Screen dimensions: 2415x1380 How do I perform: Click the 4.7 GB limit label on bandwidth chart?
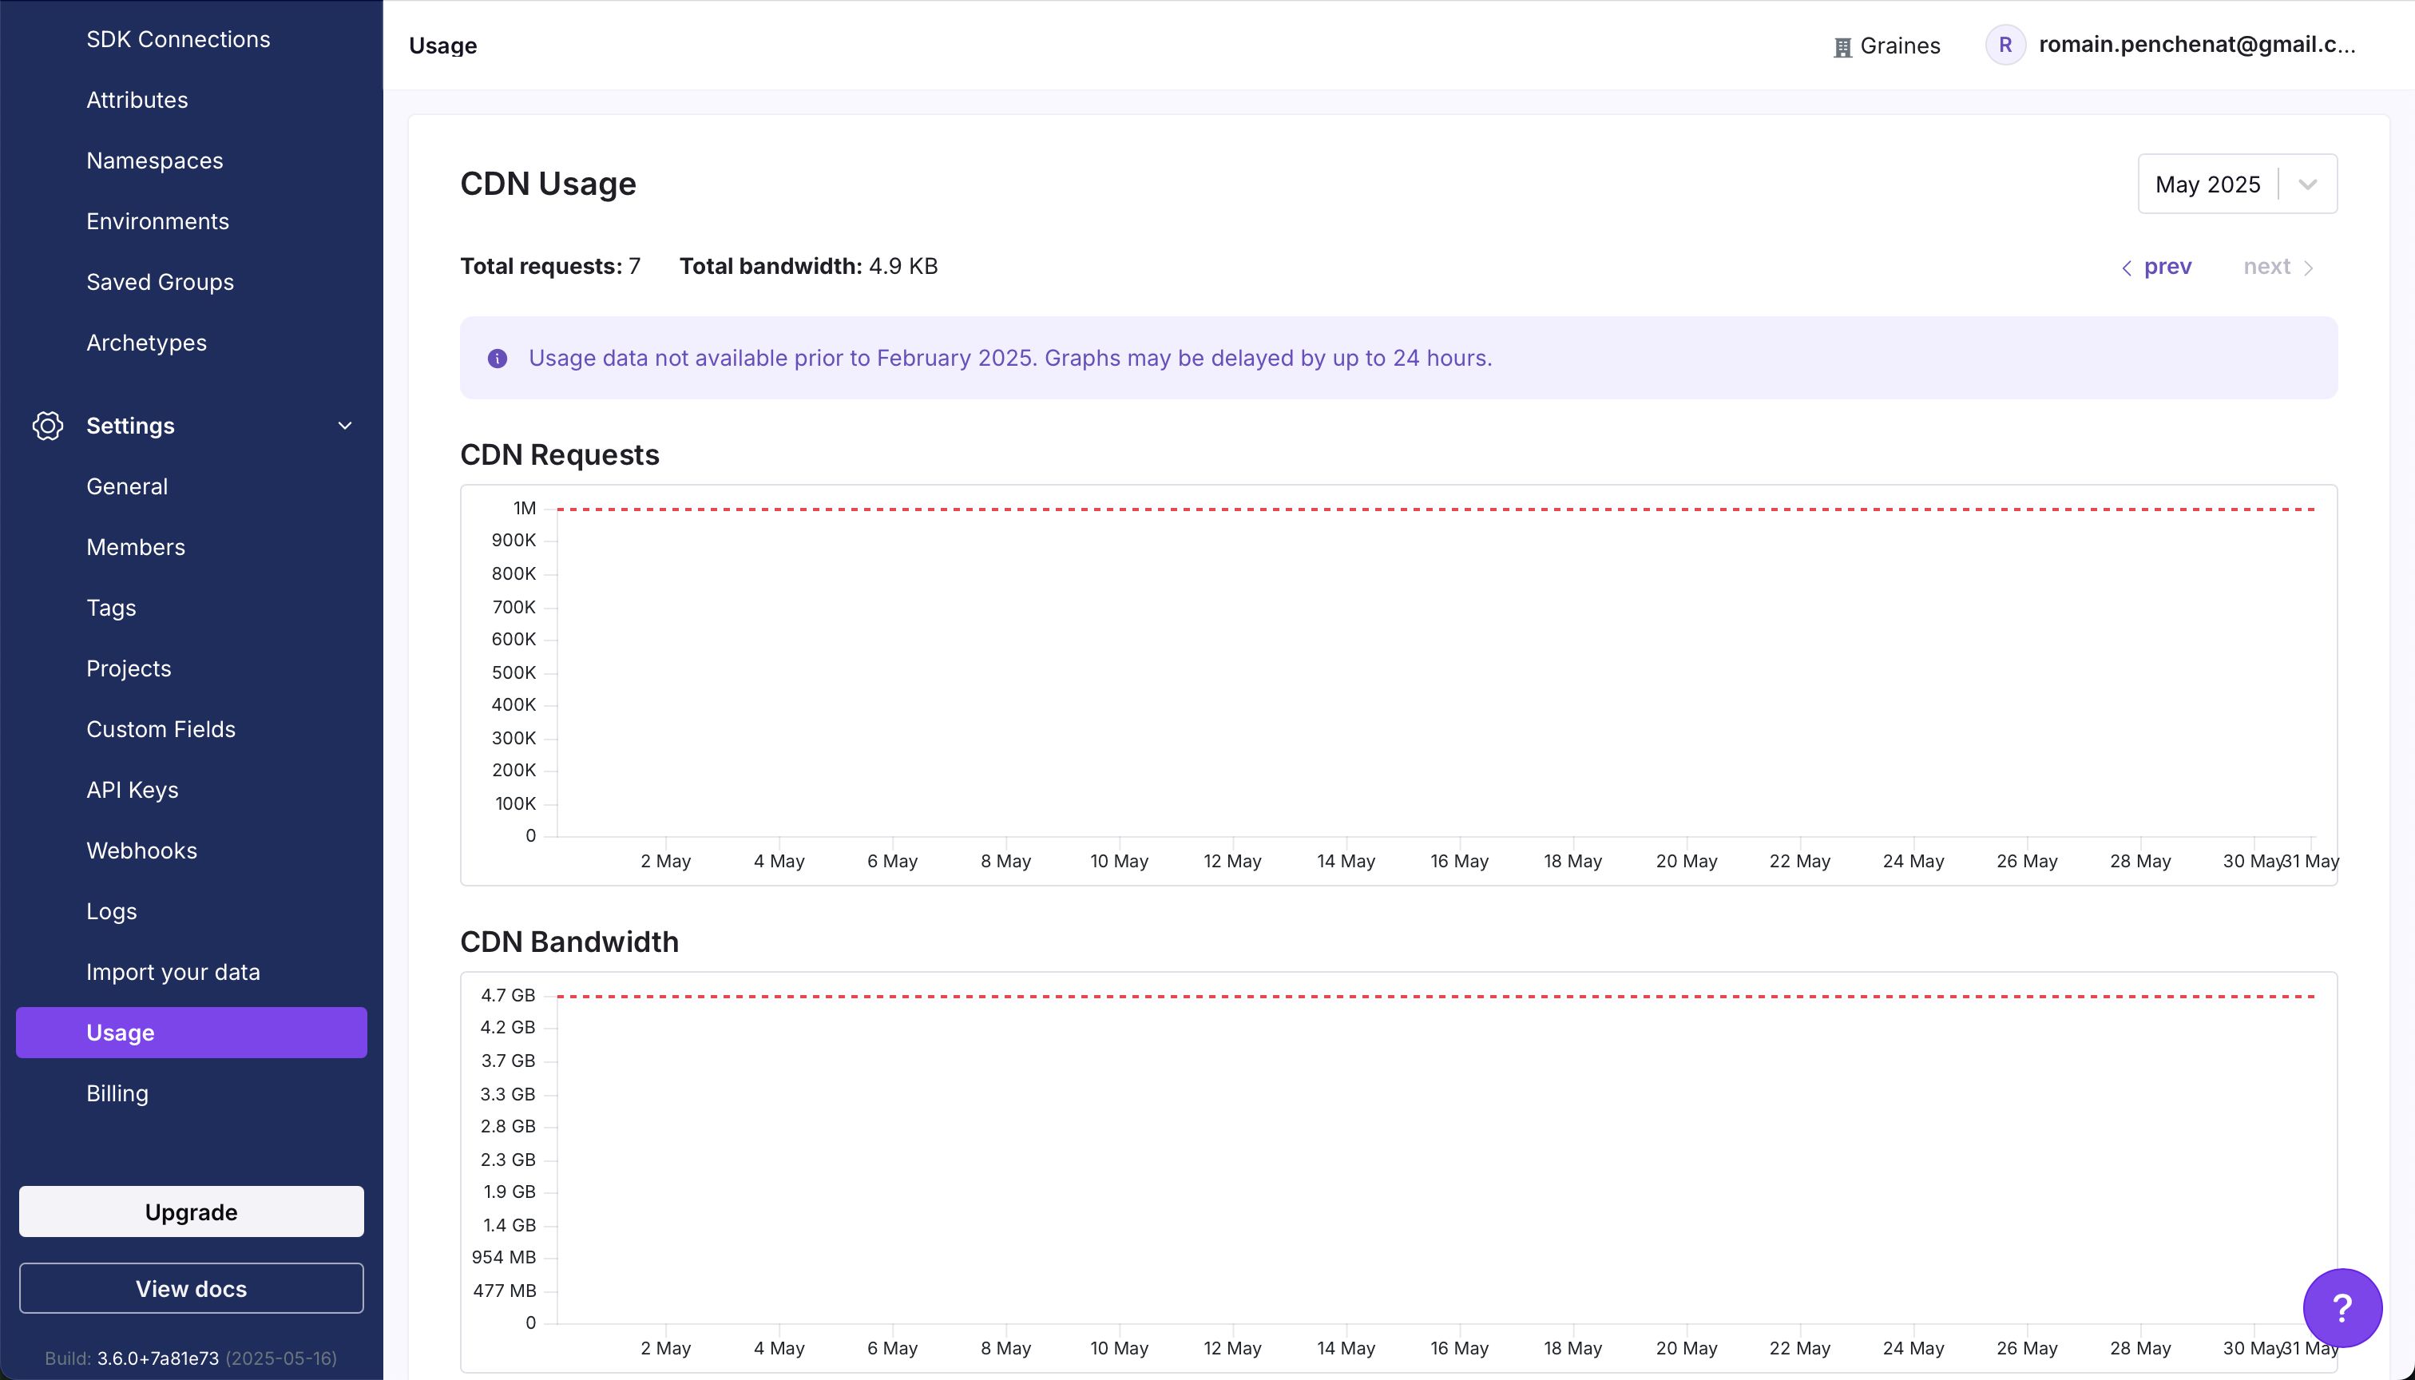(508, 995)
